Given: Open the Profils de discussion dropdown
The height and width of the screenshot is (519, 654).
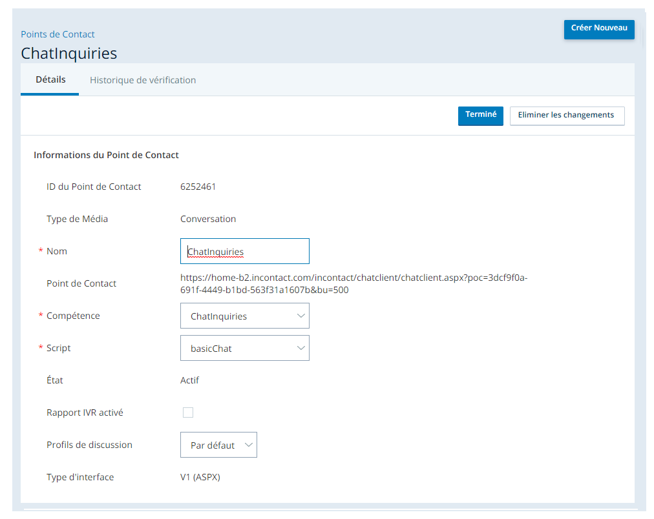Looking at the screenshot, I should (x=218, y=445).
